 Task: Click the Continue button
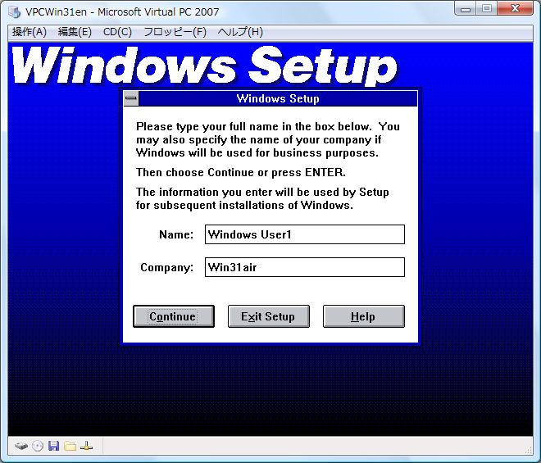(174, 316)
